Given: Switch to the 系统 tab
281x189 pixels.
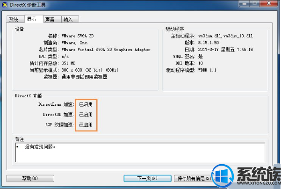Looking at the screenshot, I should pyautogui.click(x=15, y=19).
